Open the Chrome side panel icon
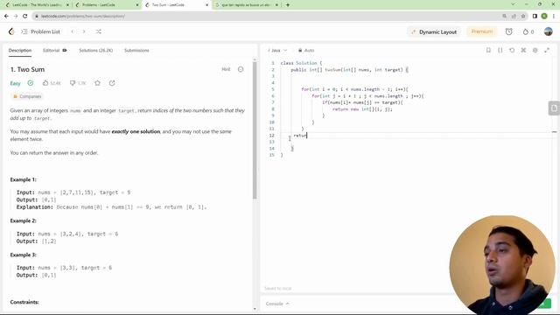Image resolution: width=560 pixels, height=315 pixels. (x=535, y=16)
